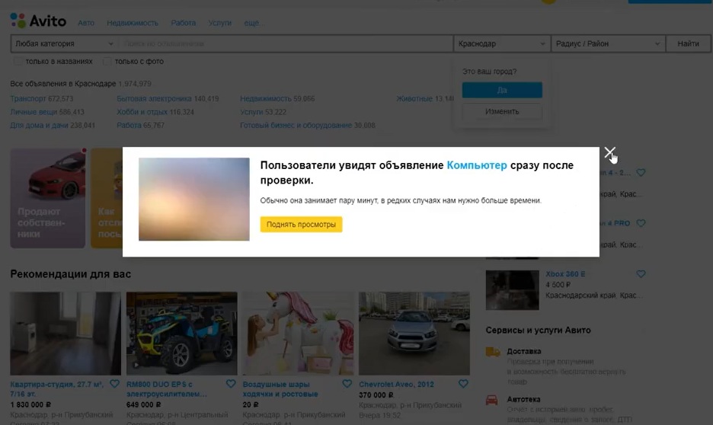This screenshot has height=425, width=713.
Task: Open the Автотека service link
Action: click(x=523, y=400)
